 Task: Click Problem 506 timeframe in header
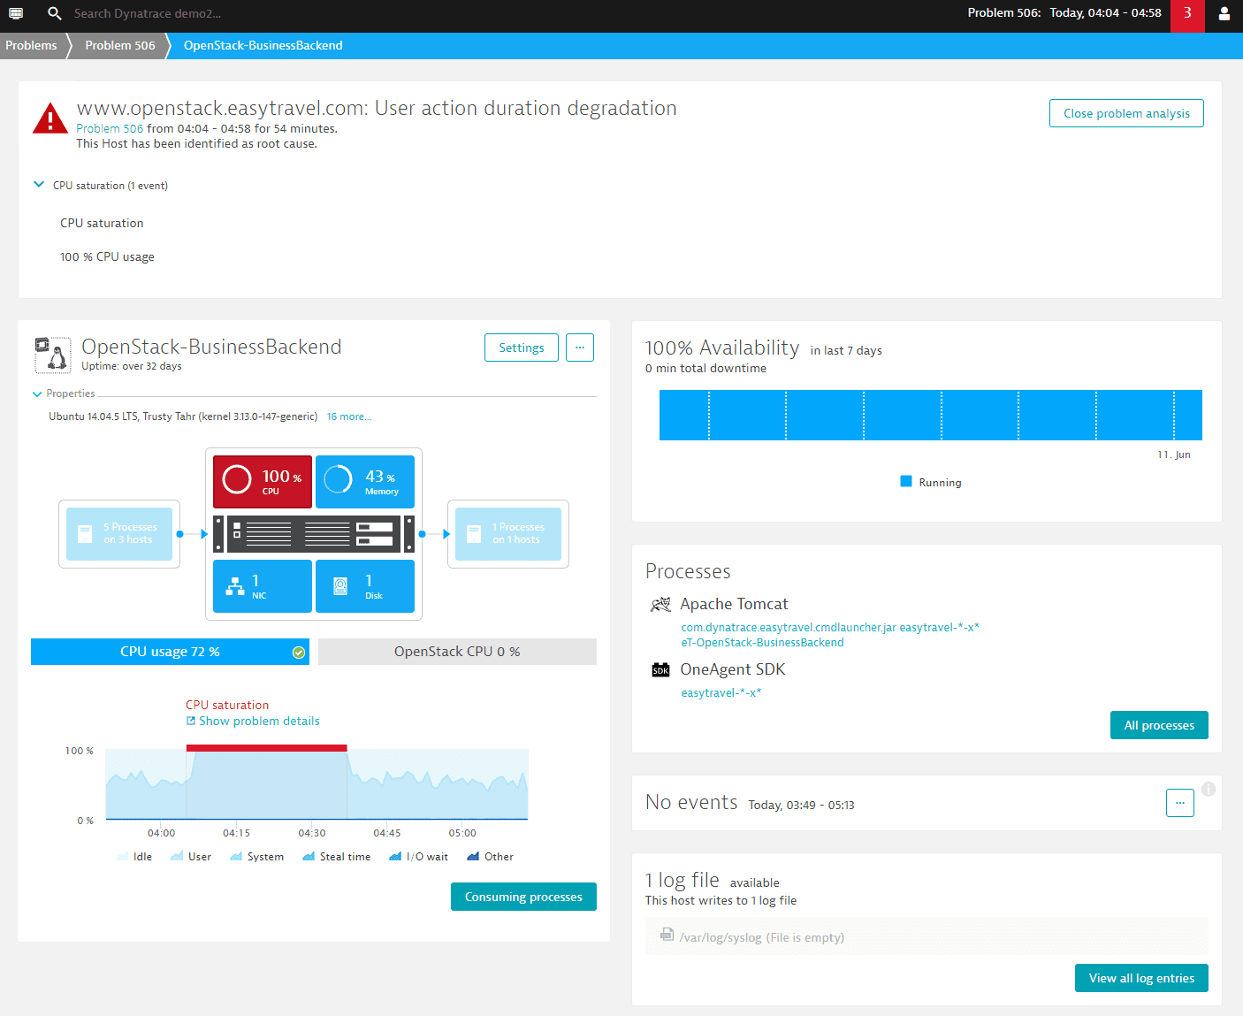coord(1064,13)
